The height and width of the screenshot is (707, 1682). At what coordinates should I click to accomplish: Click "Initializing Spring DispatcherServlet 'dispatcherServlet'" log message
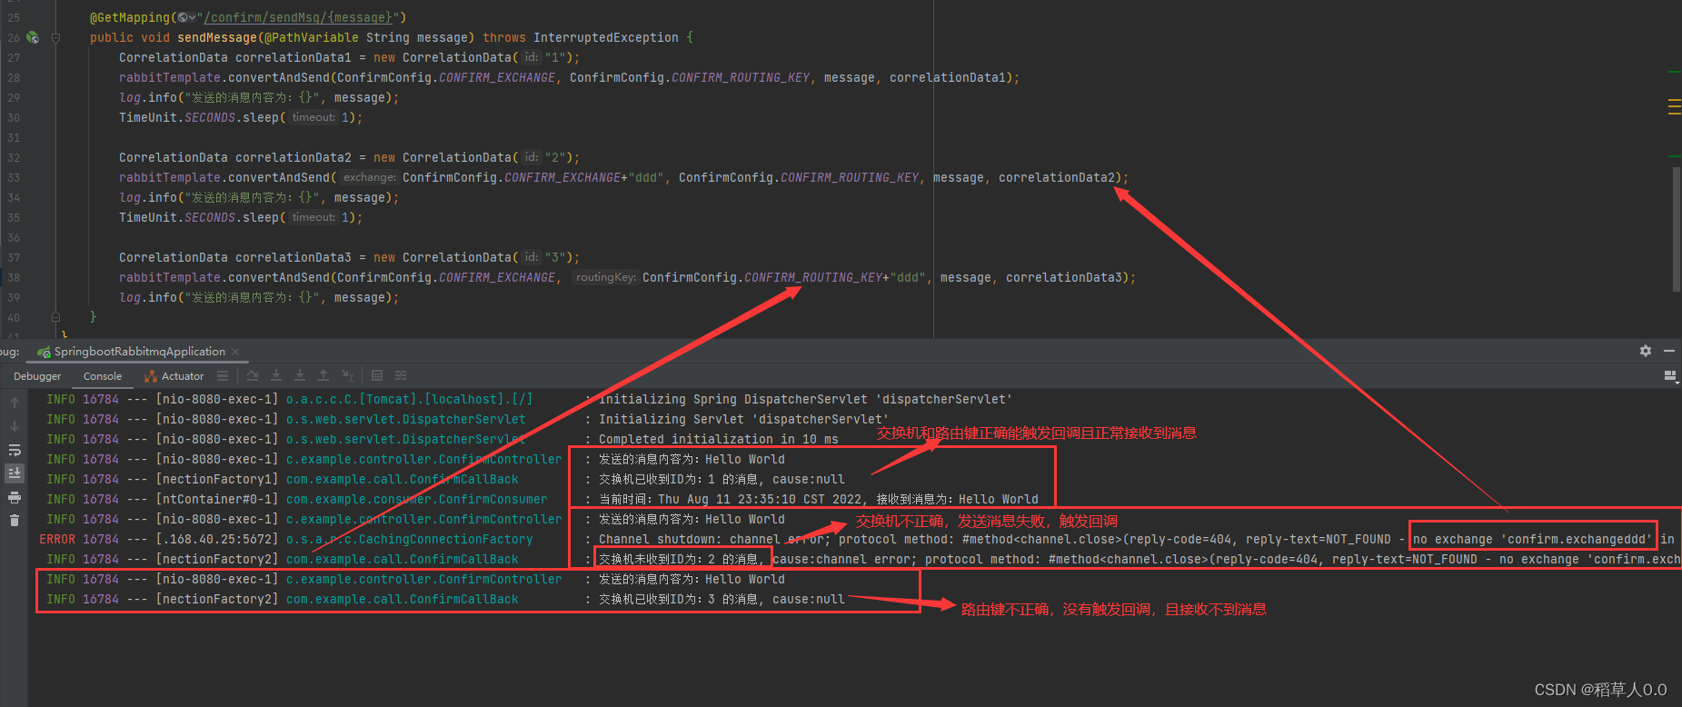pos(805,399)
